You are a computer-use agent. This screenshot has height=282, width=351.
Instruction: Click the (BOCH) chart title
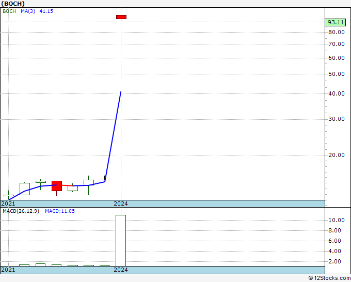point(13,4)
